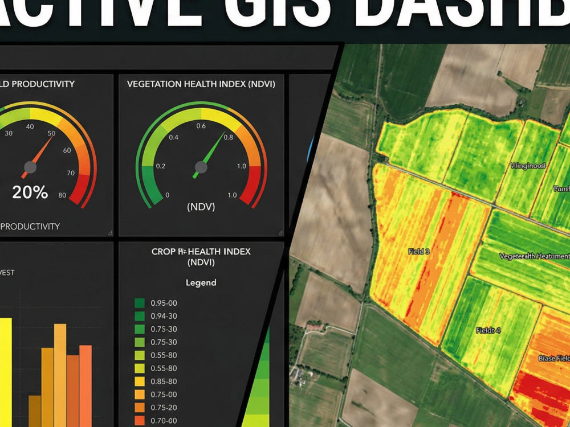Select the Biase Field label on the map
The height and width of the screenshot is (427, 570).
tap(554, 358)
